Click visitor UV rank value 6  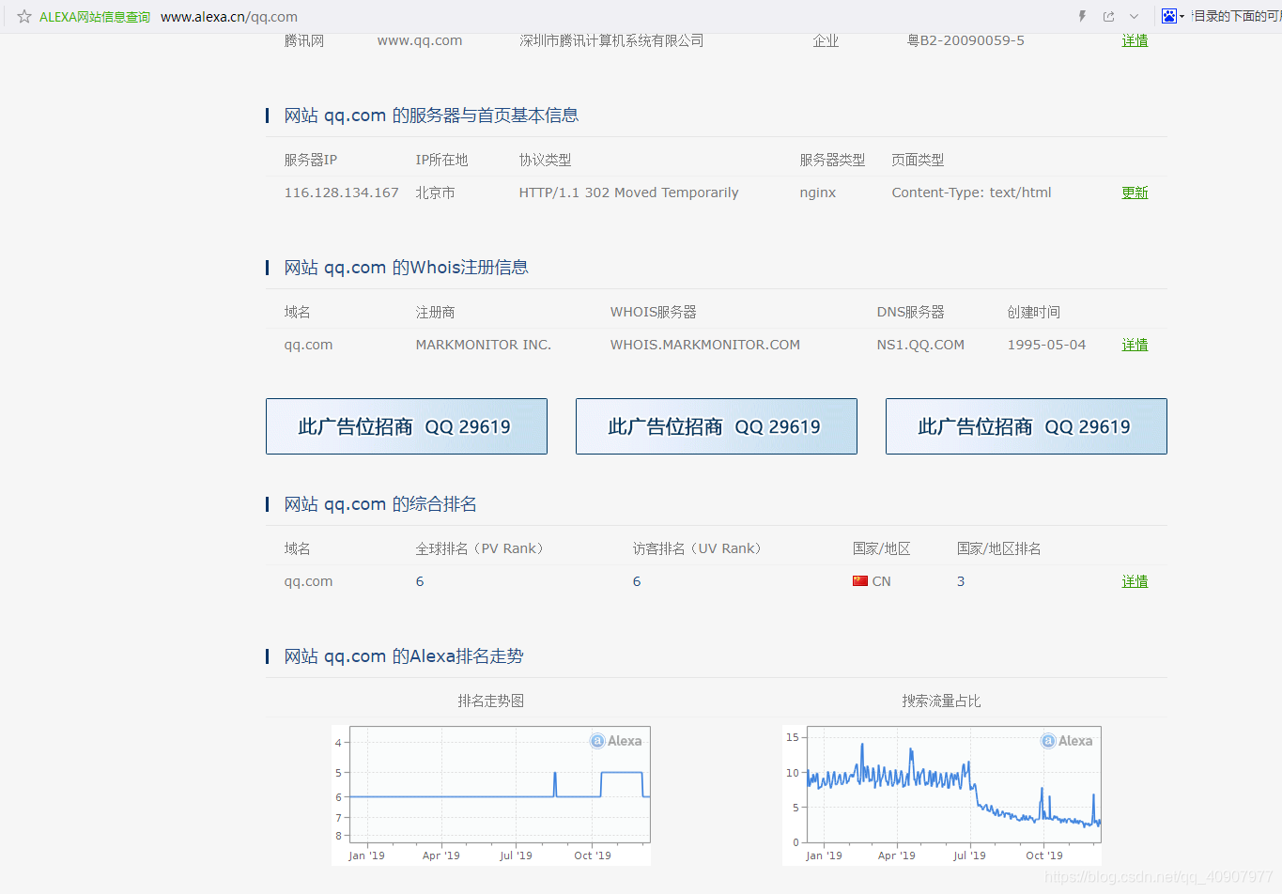637,581
